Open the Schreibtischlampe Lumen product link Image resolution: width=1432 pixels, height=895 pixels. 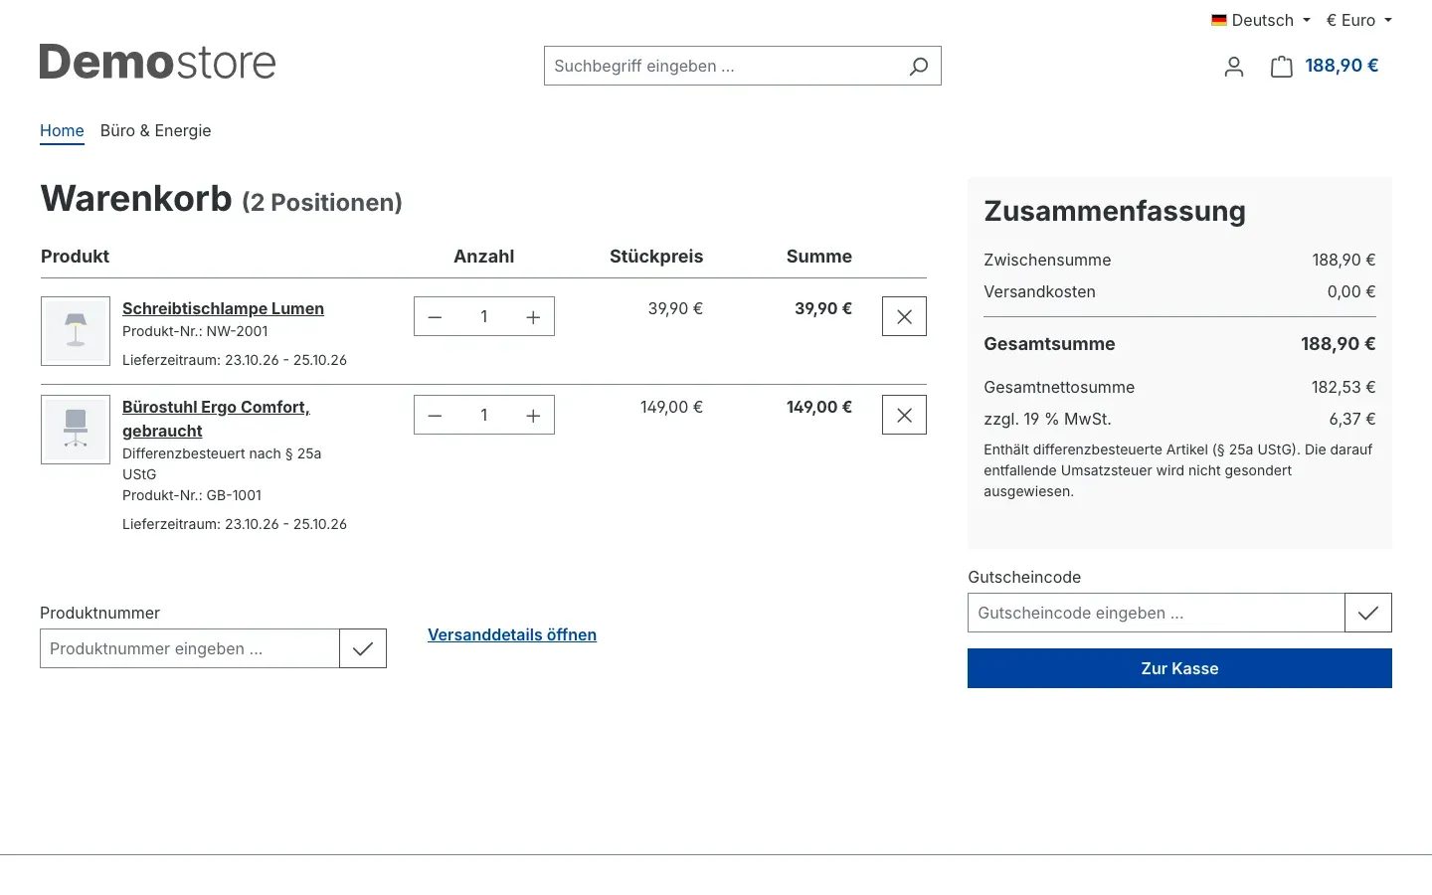coord(223,308)
